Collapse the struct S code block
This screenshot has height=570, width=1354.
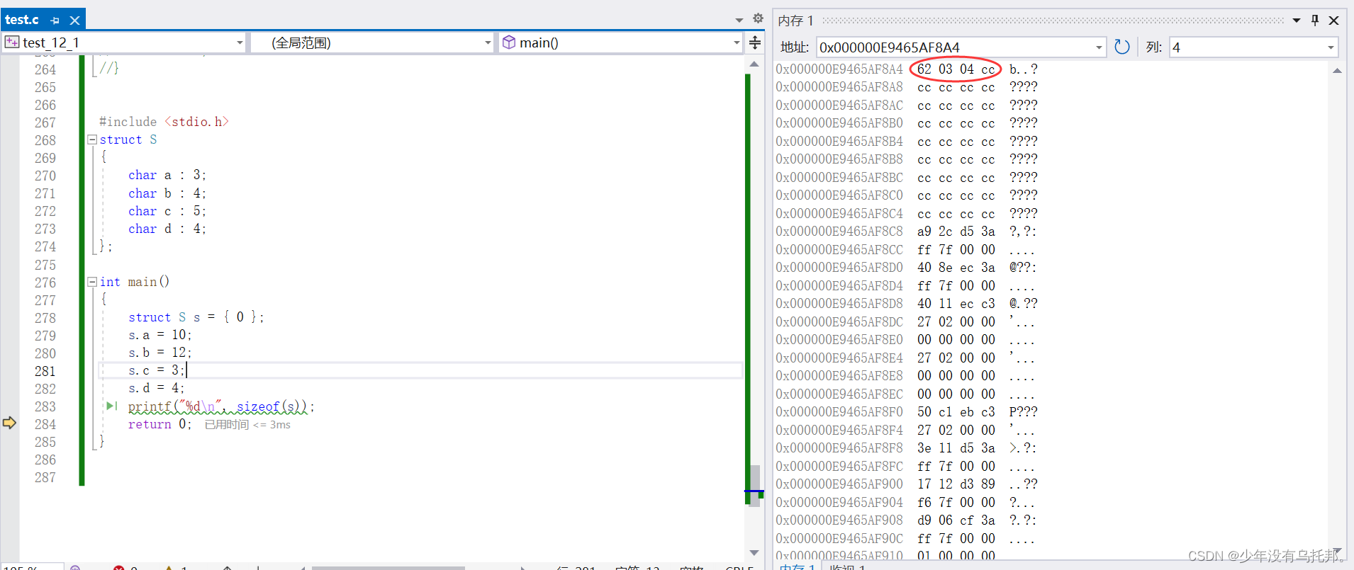pyautogui.click(x=92, y=140)
